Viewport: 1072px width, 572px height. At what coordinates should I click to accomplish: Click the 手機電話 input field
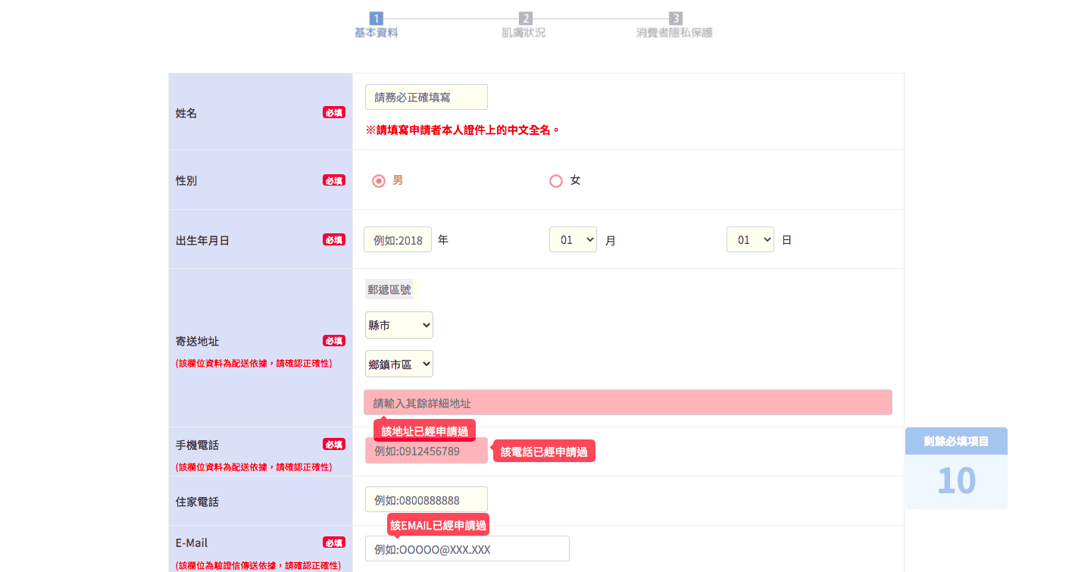[426, 451]
